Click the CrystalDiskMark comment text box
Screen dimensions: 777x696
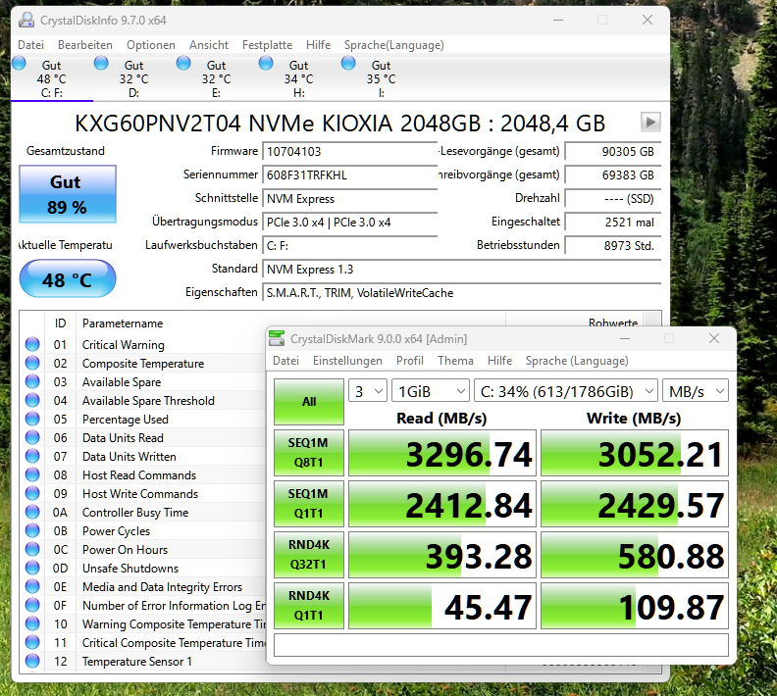(x=501, y=645)
